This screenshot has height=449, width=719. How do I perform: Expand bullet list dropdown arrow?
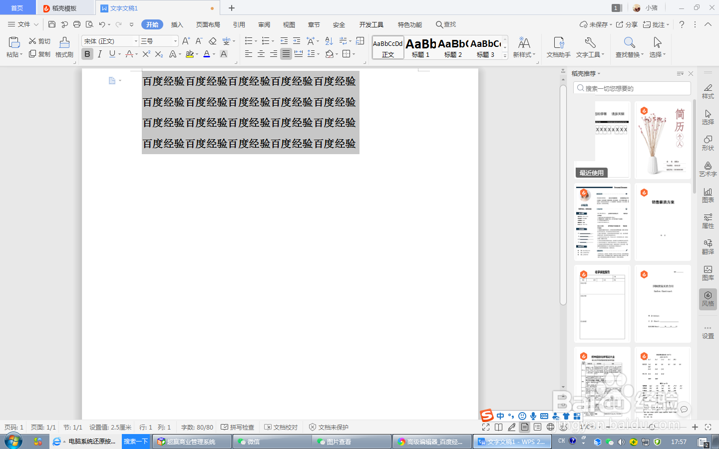(x=256, y=41)
